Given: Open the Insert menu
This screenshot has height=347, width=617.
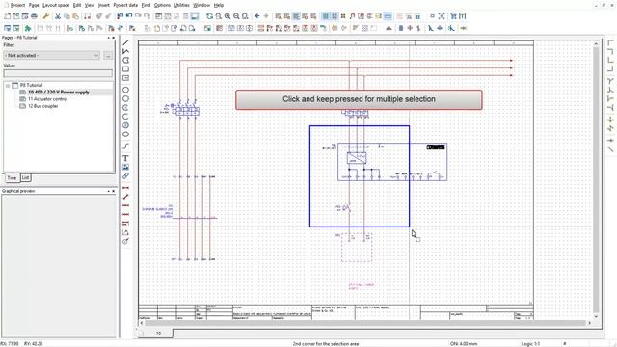Looking at the screenshot, I should tap(104, 5).
